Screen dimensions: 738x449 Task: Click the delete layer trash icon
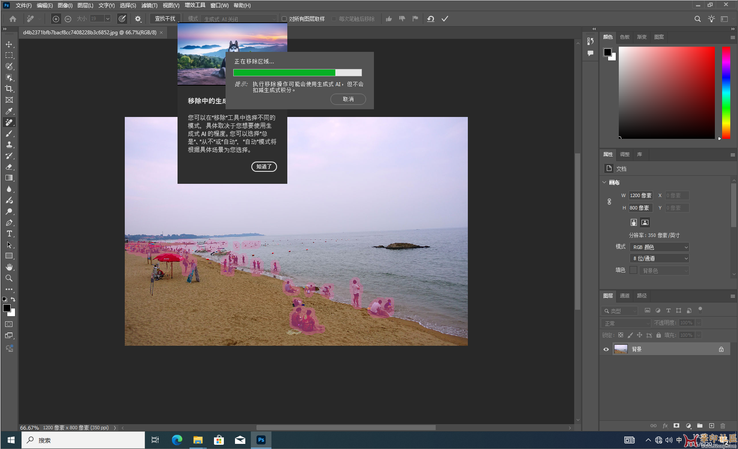723,426
